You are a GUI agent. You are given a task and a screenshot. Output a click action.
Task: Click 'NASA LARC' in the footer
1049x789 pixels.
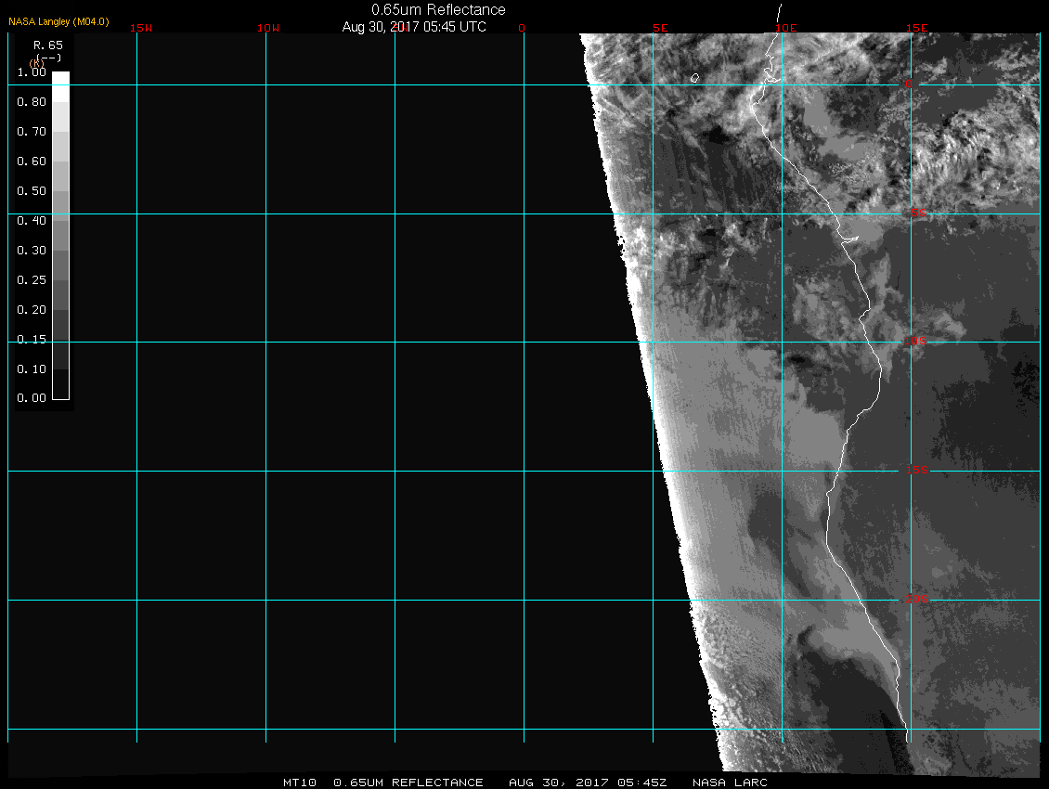[730, 783]
